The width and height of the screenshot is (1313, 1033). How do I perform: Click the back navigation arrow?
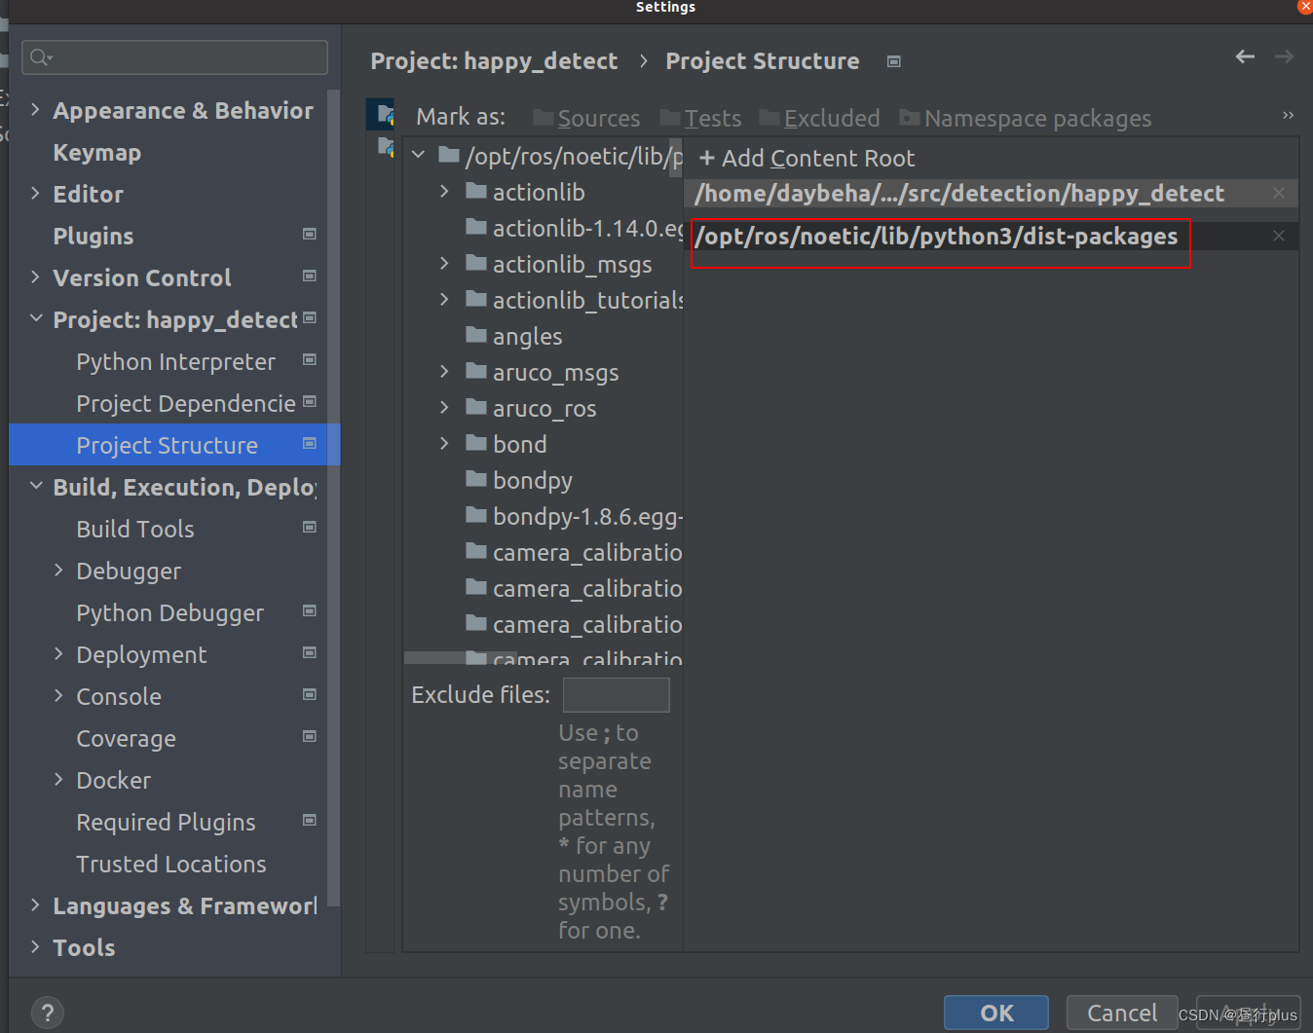click(x=1245, y=57)
